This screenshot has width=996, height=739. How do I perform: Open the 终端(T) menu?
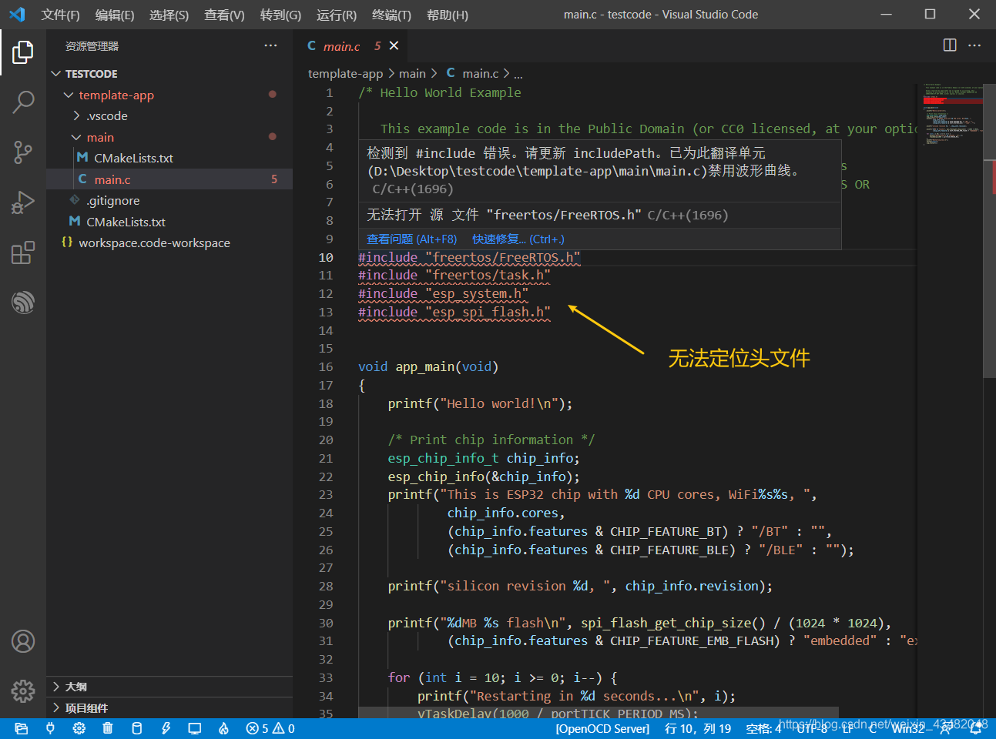[x=391, y=15]
